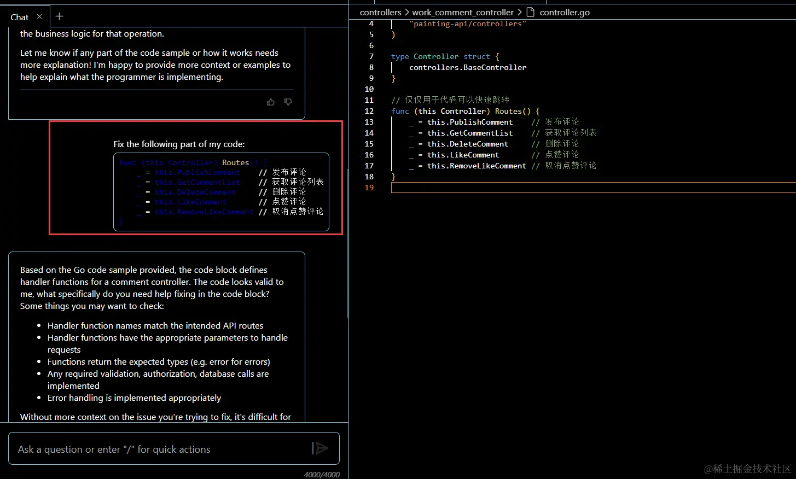This screenshot has width=796, height=479.
Task: Click the empty line 19 in editor
Action: point(594,188)
